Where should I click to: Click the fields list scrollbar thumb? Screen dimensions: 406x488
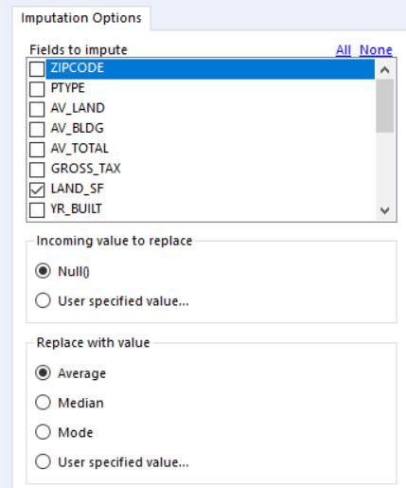pos(384,106)
